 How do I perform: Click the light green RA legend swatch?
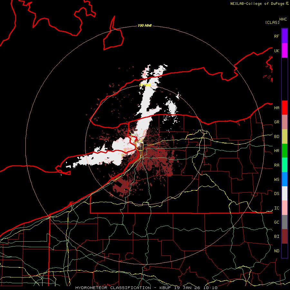[285, 165]
